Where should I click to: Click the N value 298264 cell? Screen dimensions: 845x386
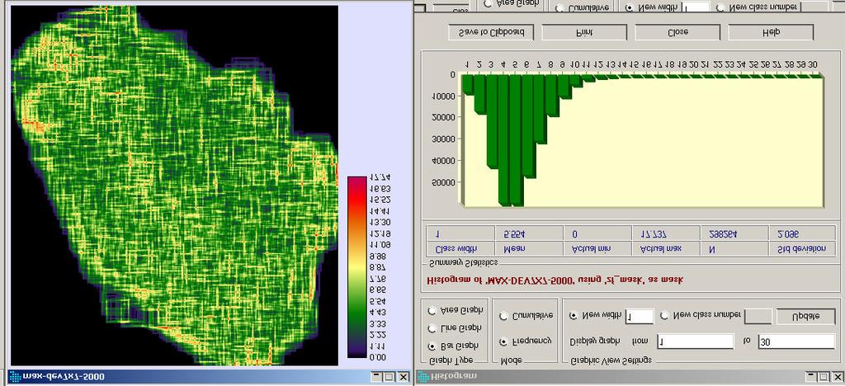(734, 233)
